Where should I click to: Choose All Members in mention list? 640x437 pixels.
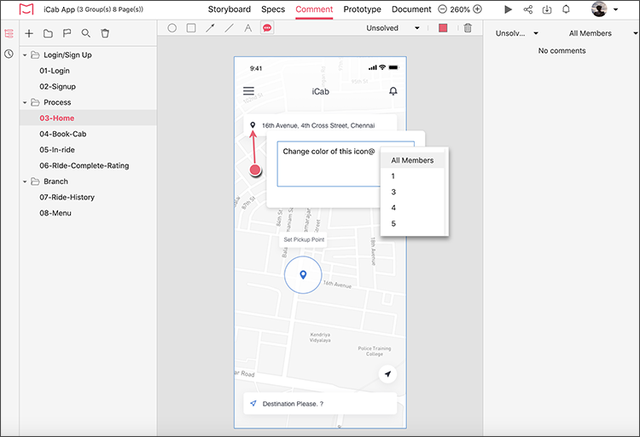point(412,160)
